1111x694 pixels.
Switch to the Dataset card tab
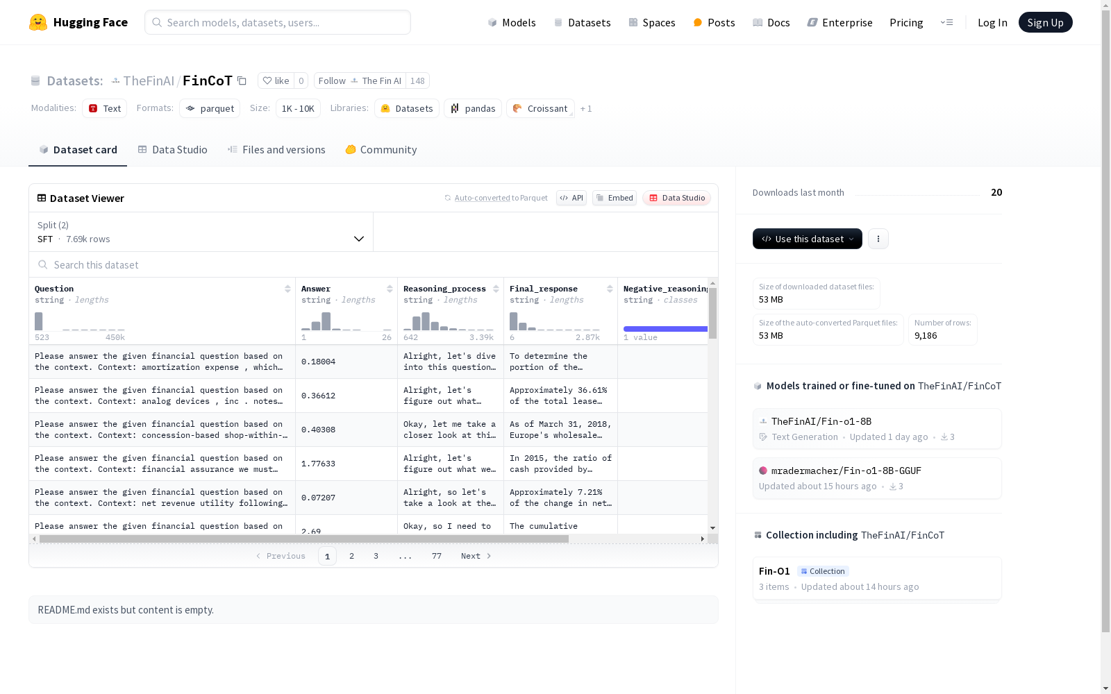click(78, 150)
